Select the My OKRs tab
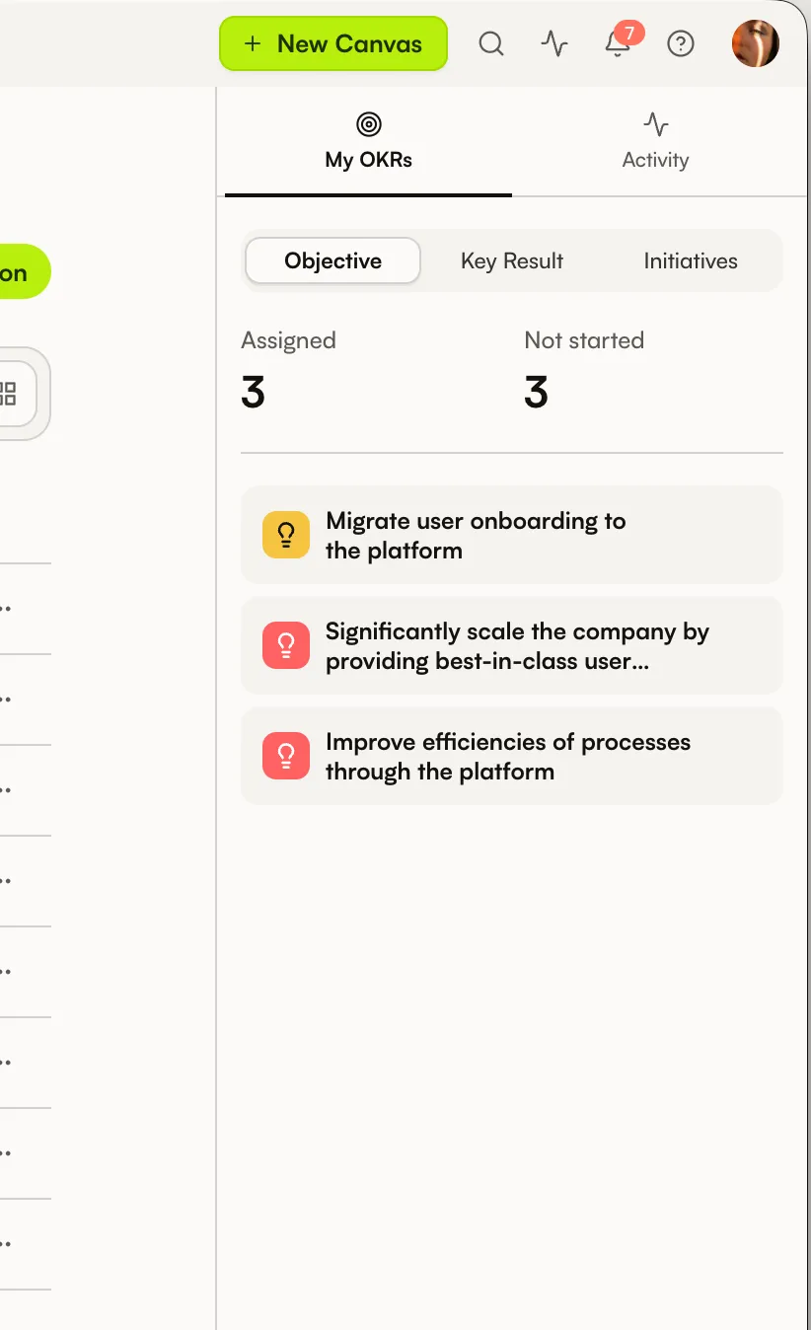The width and height of the screenshot is (811, 1330). (369, 143)
